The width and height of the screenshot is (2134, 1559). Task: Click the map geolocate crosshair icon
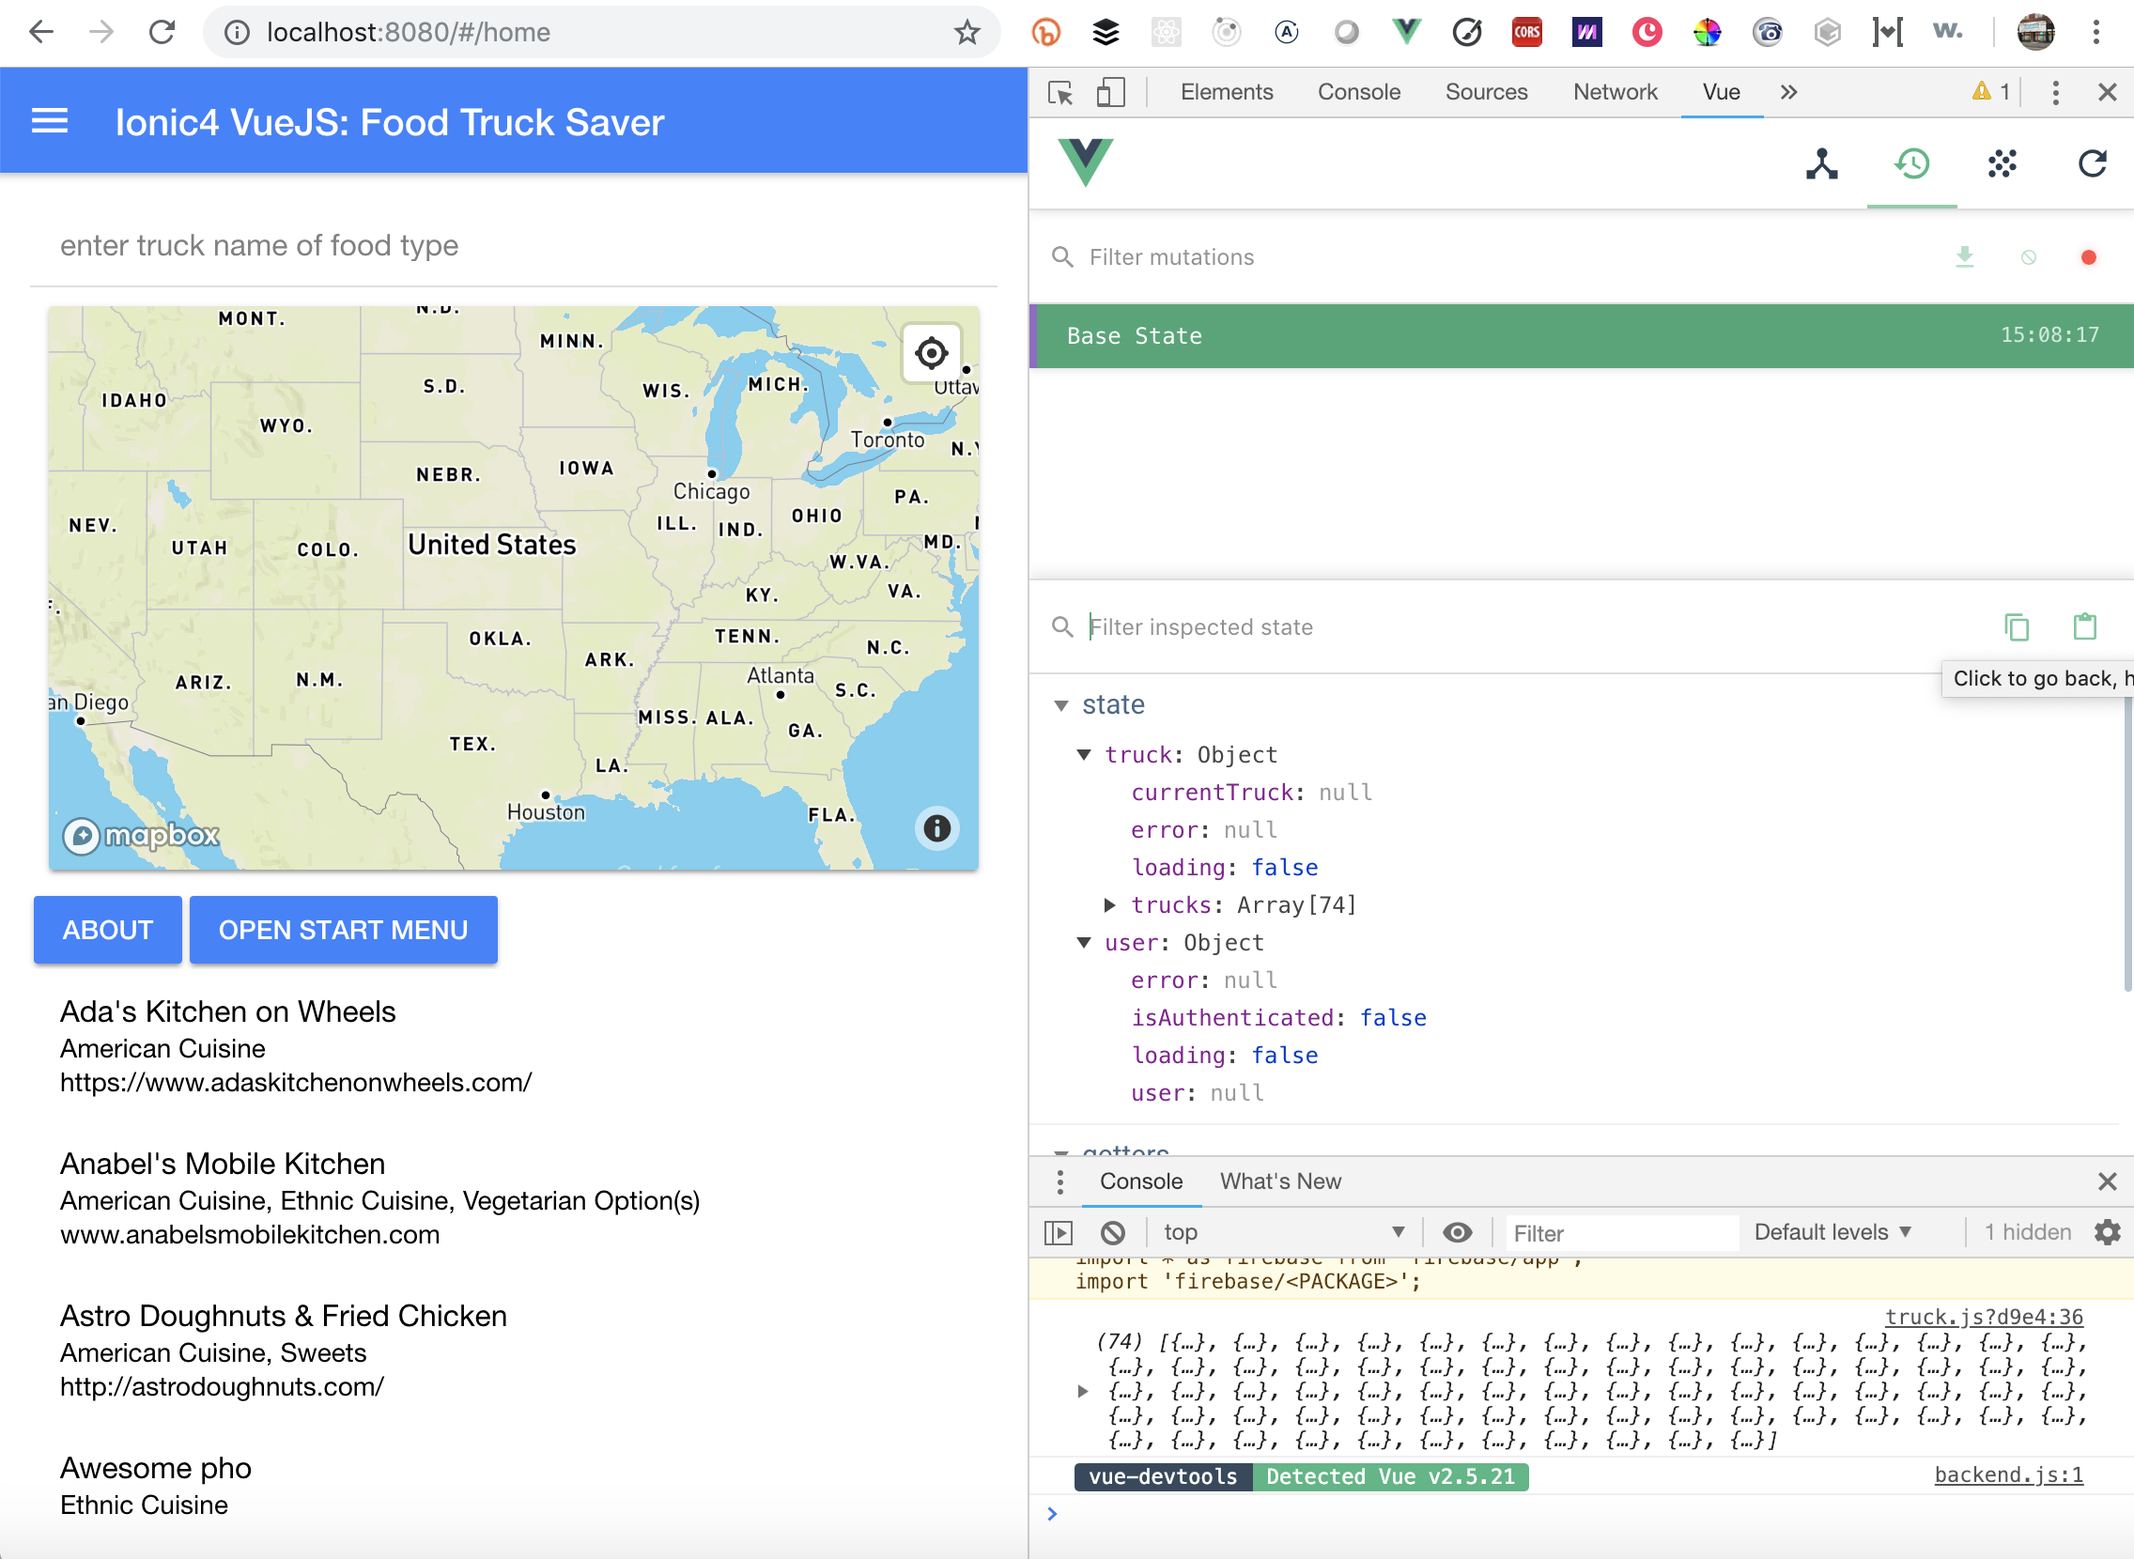pyautogui.click(x=931, y=353)
